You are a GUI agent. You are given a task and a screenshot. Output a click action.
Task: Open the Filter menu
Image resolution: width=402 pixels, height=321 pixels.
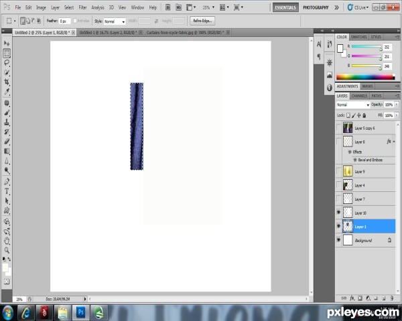pos(82,7)
